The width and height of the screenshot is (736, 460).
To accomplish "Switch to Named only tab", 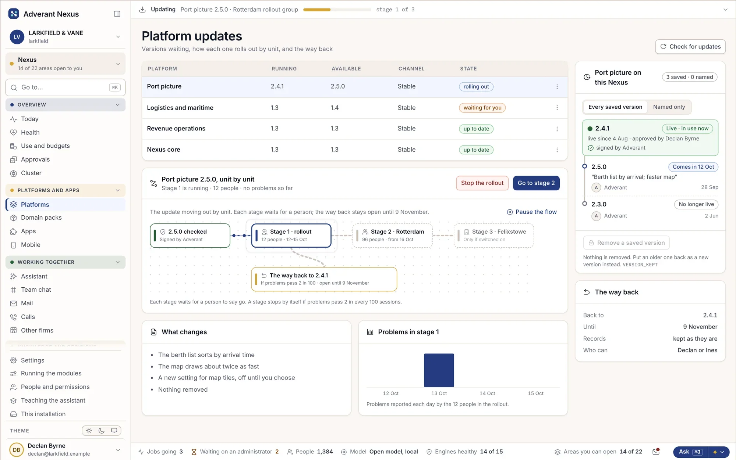I will click(x=669, y=107).
